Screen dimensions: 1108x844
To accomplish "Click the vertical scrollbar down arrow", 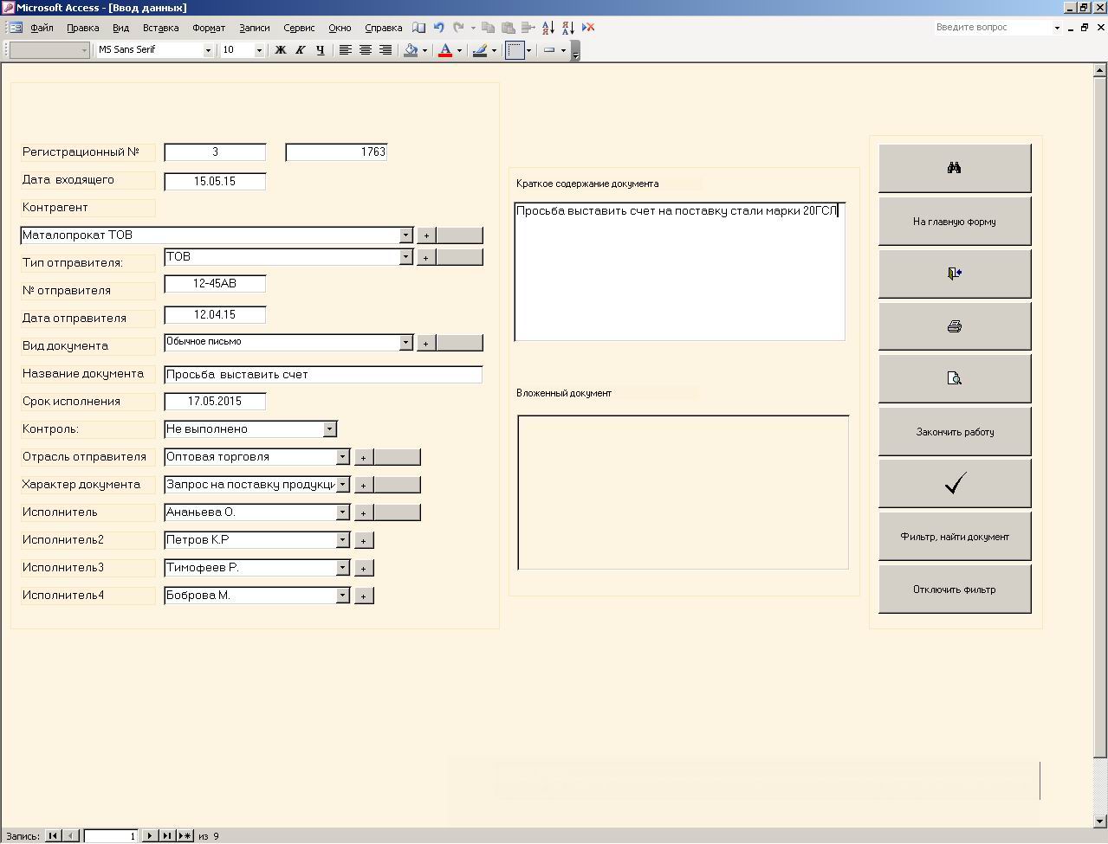I will tap(1101, 821).
